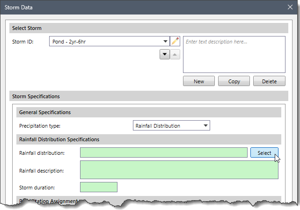
Task: Click Select for rainfall distribution
Action: click(x=264, y=152)
